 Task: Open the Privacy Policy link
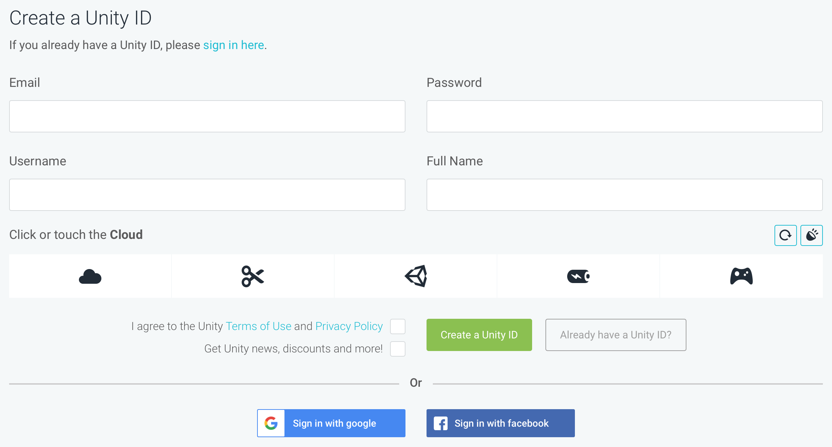pos(349,326)
